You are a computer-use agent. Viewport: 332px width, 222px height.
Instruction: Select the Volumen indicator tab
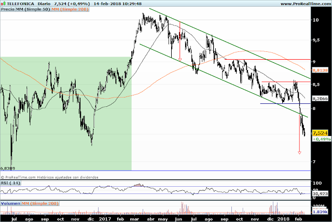10,203
